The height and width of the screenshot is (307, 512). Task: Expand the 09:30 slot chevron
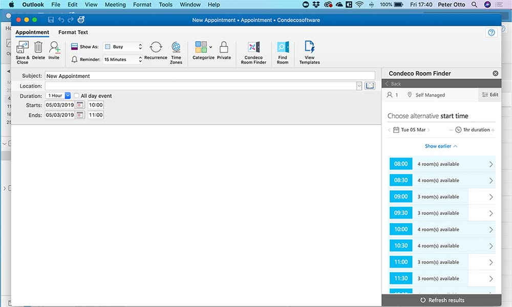(x=491, y=213)
